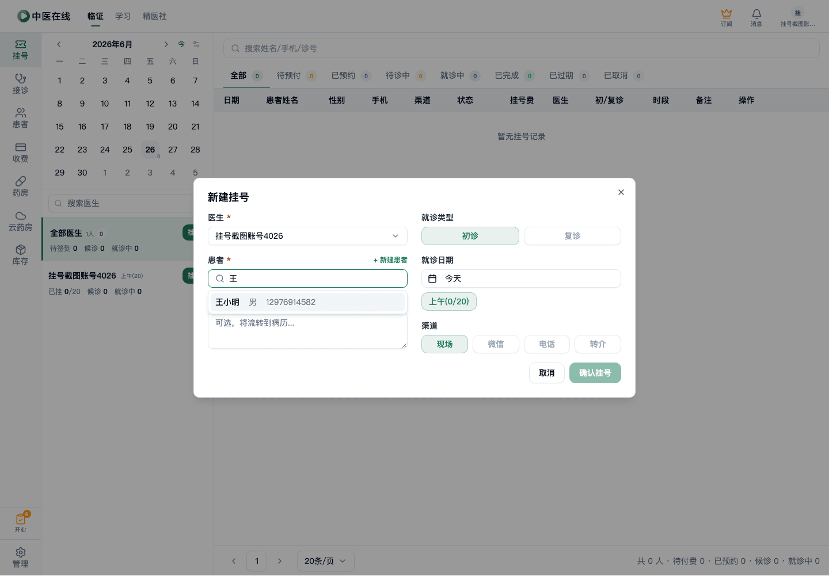Click the 患者姓名 column header
The height and width of the screenshot is (576, 829).
click(282, 100)
